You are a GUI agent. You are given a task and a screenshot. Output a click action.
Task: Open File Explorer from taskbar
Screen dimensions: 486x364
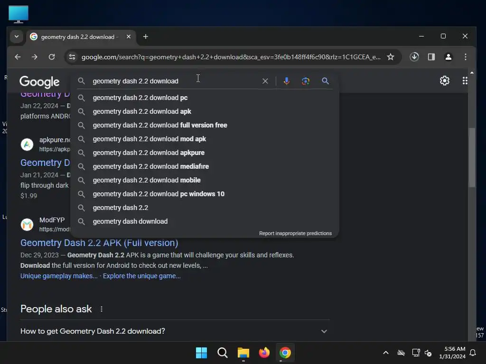[x=243, y=353]
